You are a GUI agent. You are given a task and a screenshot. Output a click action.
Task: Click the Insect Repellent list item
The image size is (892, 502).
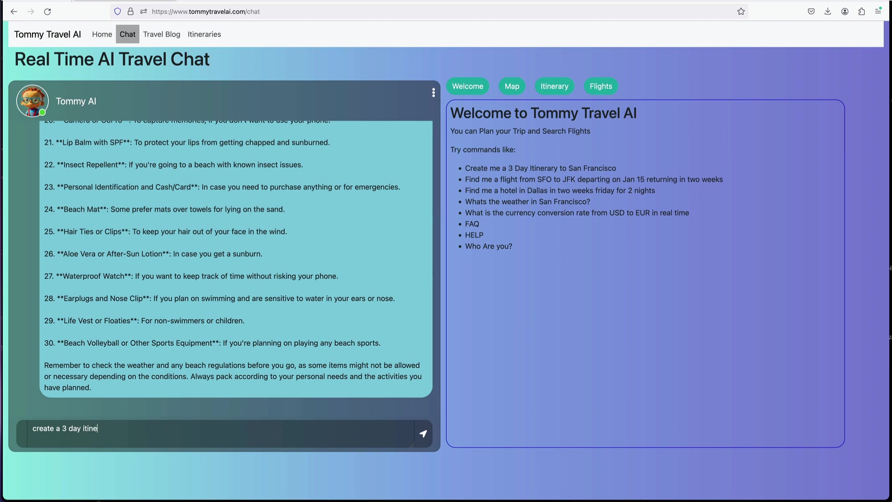[x=173, y=165]
